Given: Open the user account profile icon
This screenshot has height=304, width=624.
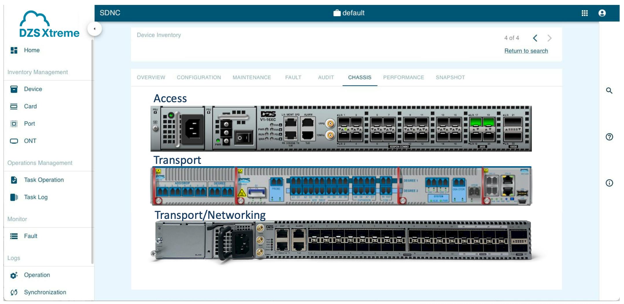Looking at the screenshot, I should [x=602, y=13].
